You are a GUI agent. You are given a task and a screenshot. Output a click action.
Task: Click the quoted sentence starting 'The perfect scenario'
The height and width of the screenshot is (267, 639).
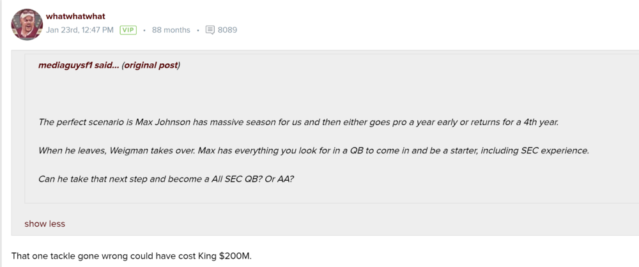(x=298, y=122)
